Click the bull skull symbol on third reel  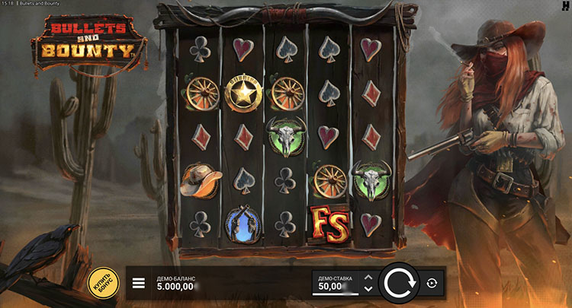[286, 136]
